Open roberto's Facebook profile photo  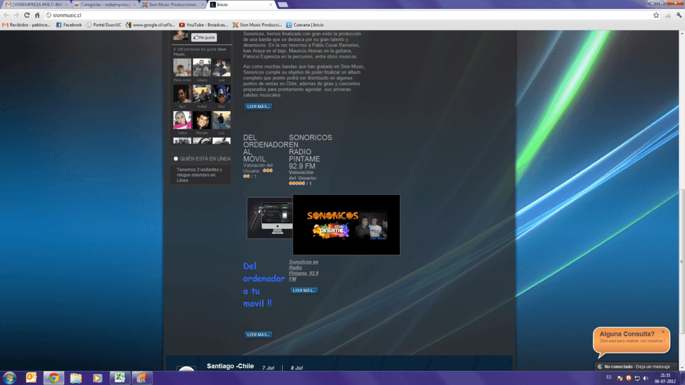pyautogui.click(x=202, y=68)
